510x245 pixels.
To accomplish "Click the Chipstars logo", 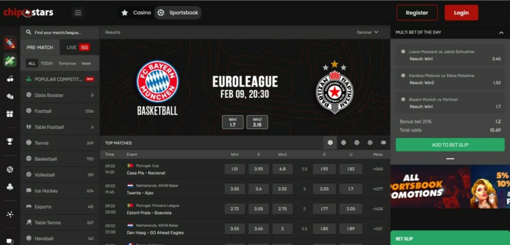I will (x=28, y=12).
